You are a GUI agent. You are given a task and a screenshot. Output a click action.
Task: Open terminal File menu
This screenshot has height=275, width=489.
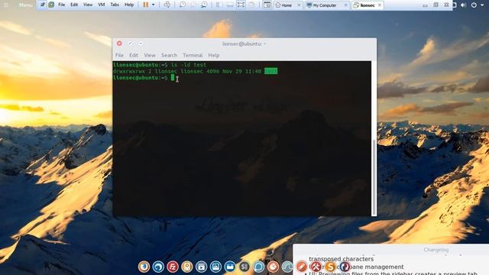(119, 55)
